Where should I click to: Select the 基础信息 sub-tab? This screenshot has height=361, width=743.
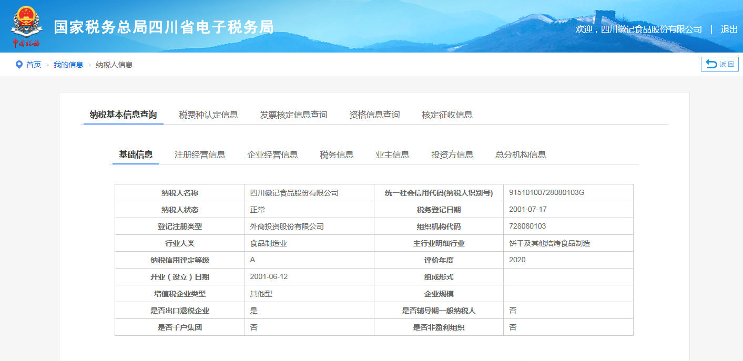point(136,154)
